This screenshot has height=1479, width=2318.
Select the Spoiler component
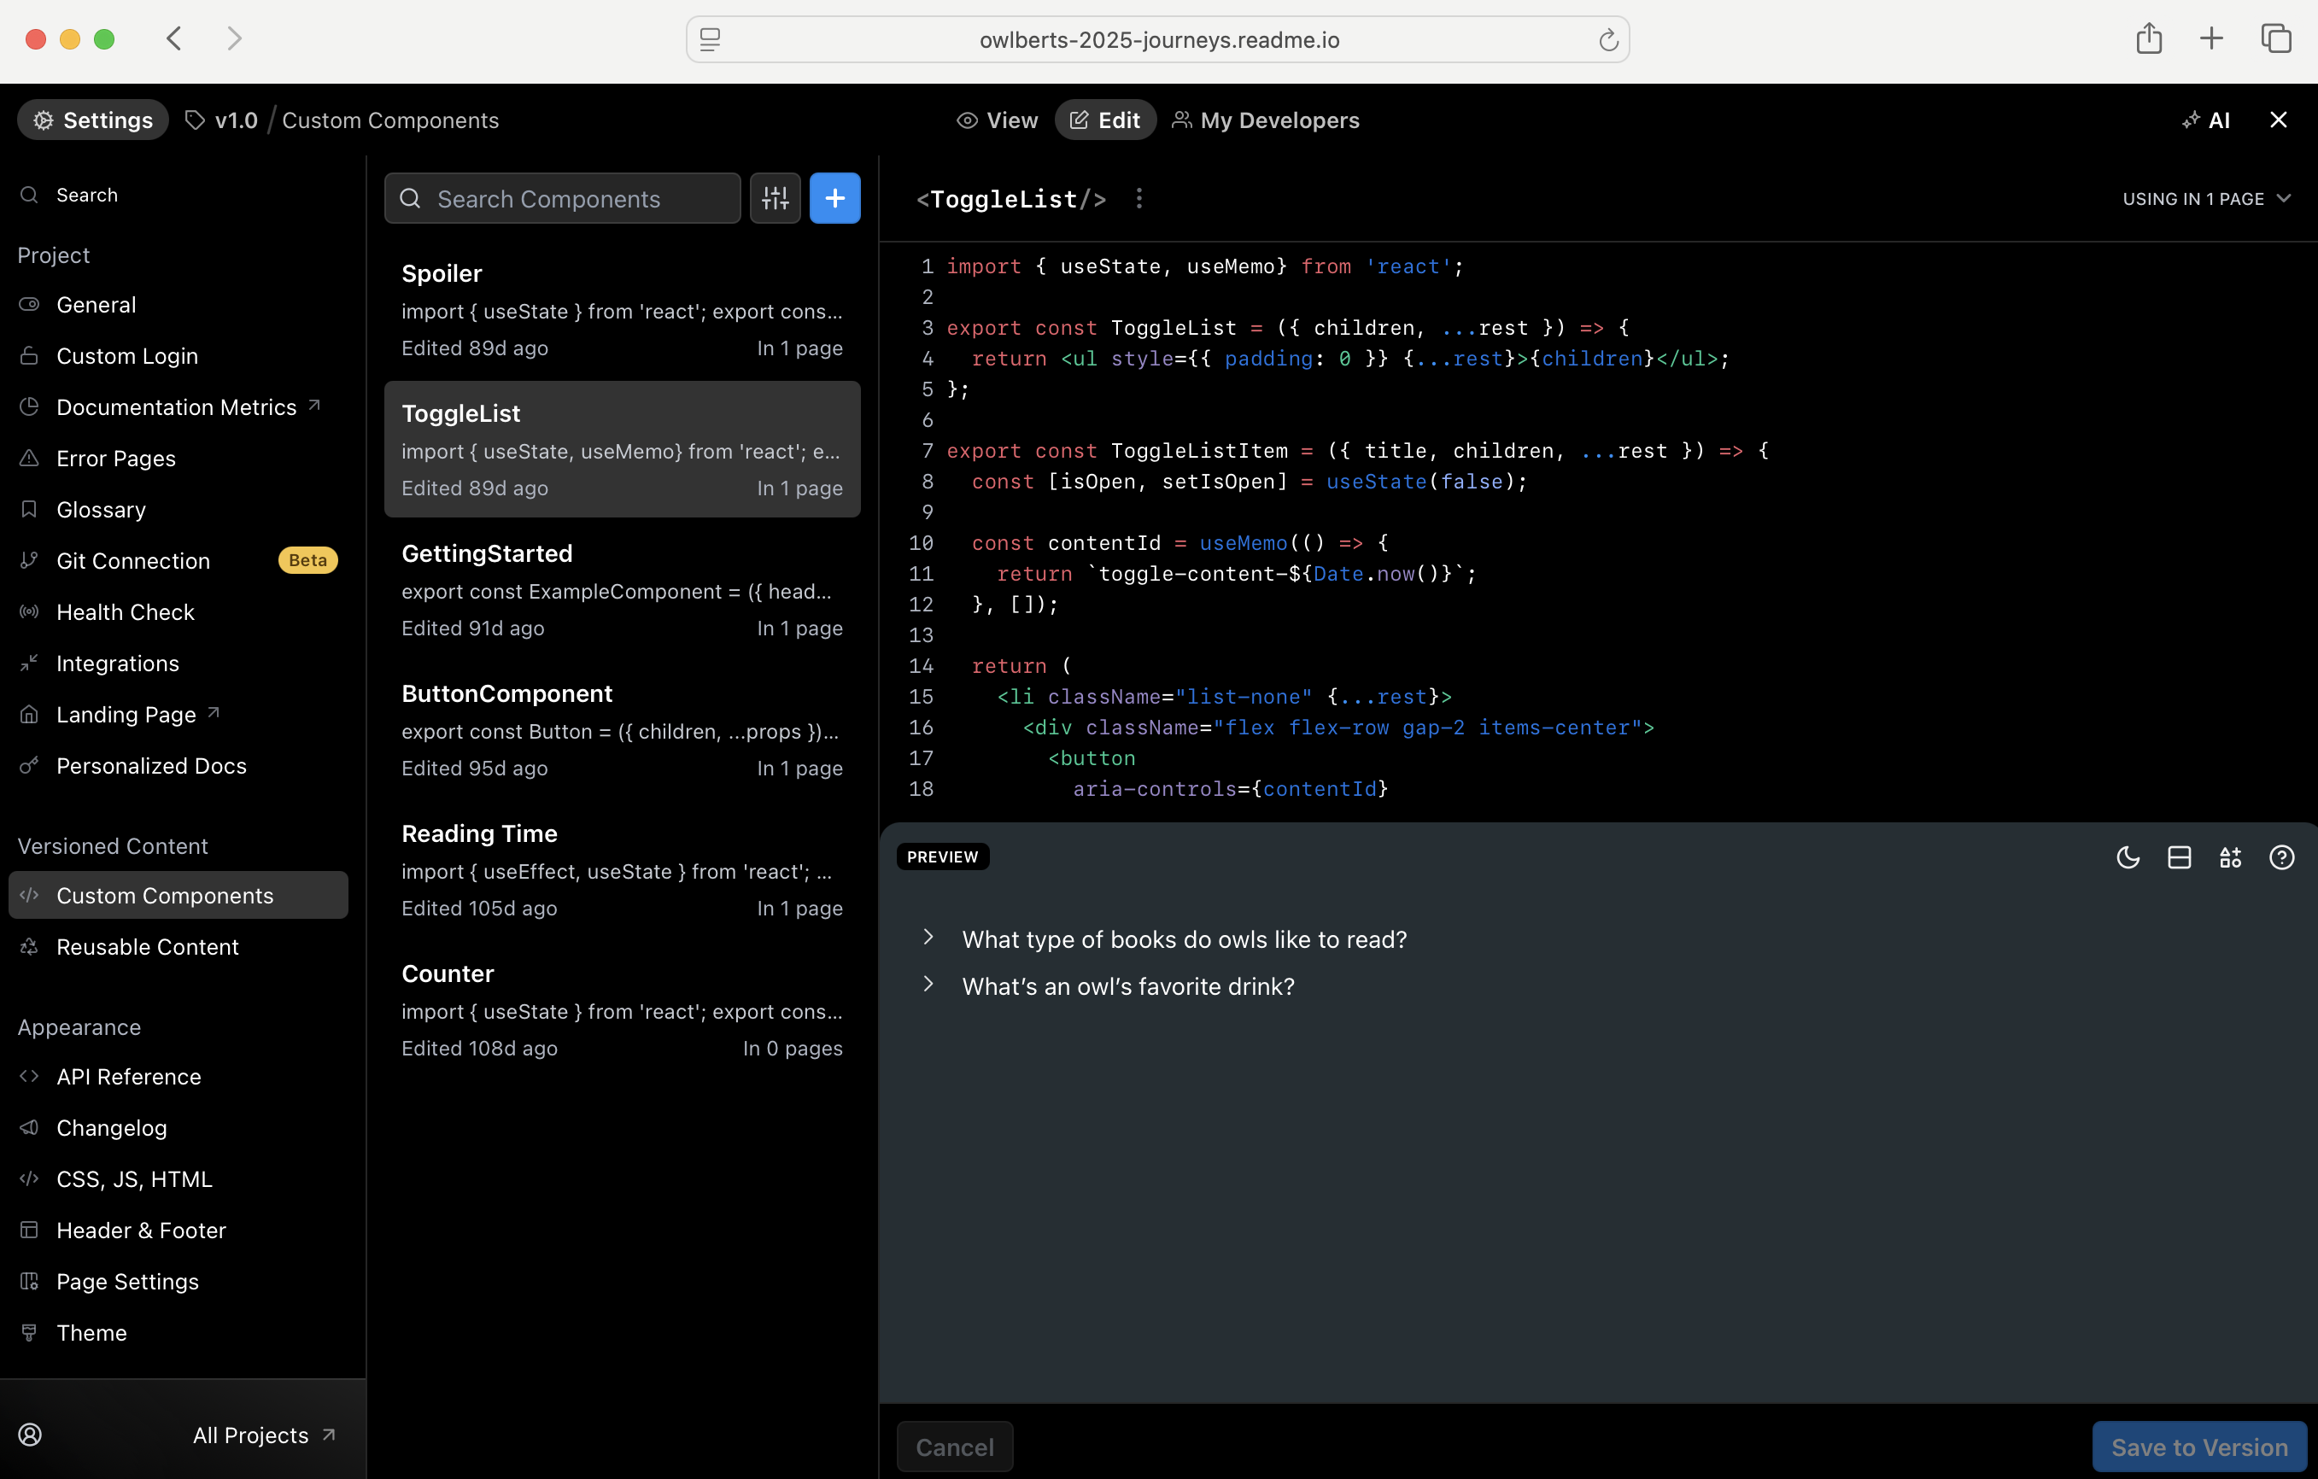click(622, 310)
